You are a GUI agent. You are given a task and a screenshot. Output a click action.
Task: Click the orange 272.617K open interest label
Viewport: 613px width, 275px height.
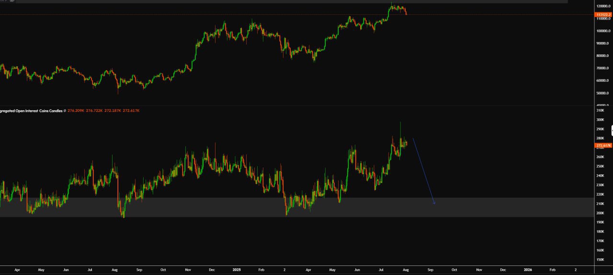[603, 145]
